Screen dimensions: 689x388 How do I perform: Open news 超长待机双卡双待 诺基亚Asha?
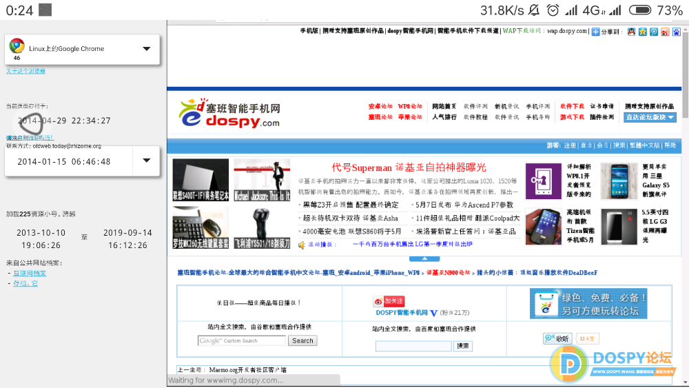pos(350,218)
